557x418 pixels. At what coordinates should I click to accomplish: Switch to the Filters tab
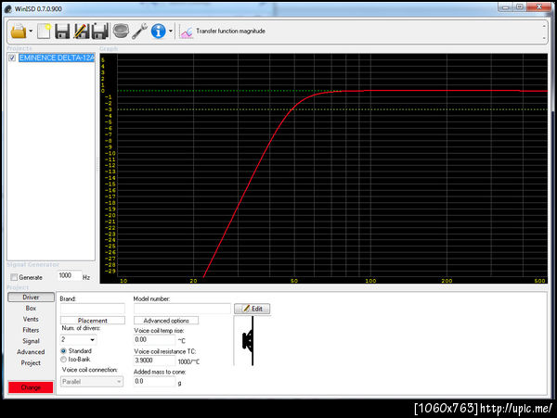click(31, 330)
